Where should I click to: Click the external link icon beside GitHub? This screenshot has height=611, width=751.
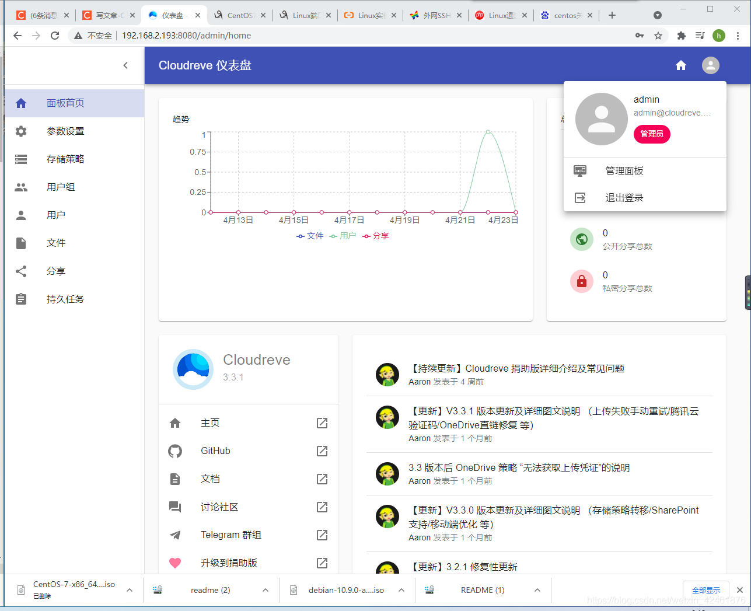pos(322,451)
